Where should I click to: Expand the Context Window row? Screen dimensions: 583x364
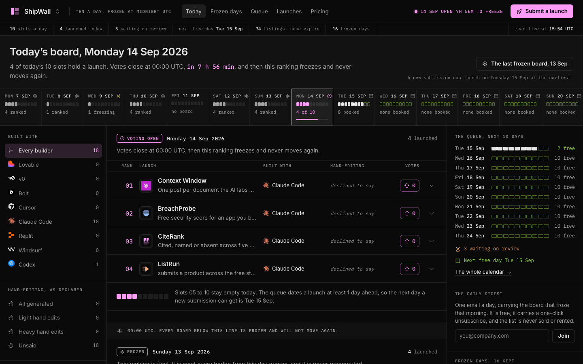(432, 186)
